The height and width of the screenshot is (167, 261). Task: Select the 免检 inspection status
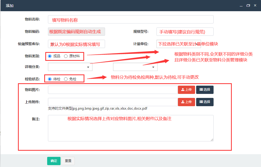66,79
